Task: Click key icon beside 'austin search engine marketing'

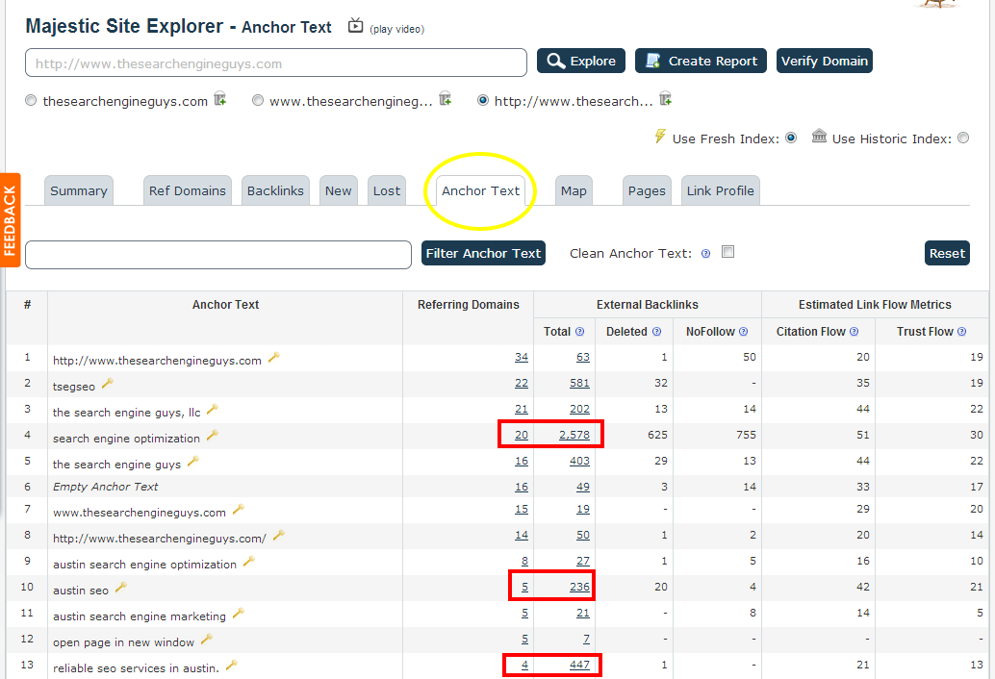Action: click(x=239, y=613)
